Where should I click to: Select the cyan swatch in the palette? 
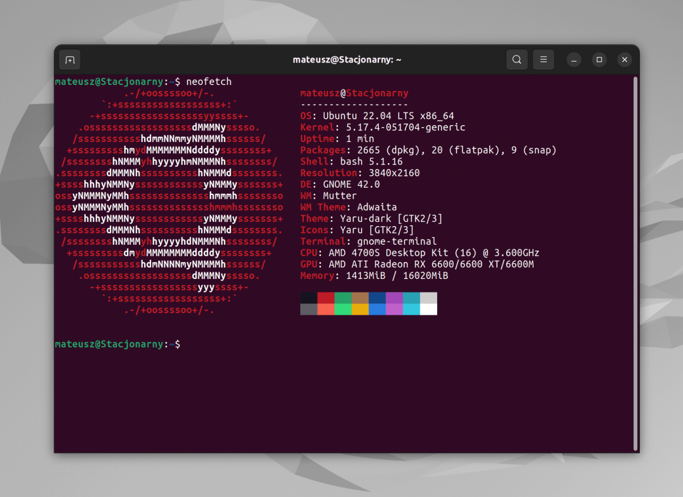pos(411,298)
